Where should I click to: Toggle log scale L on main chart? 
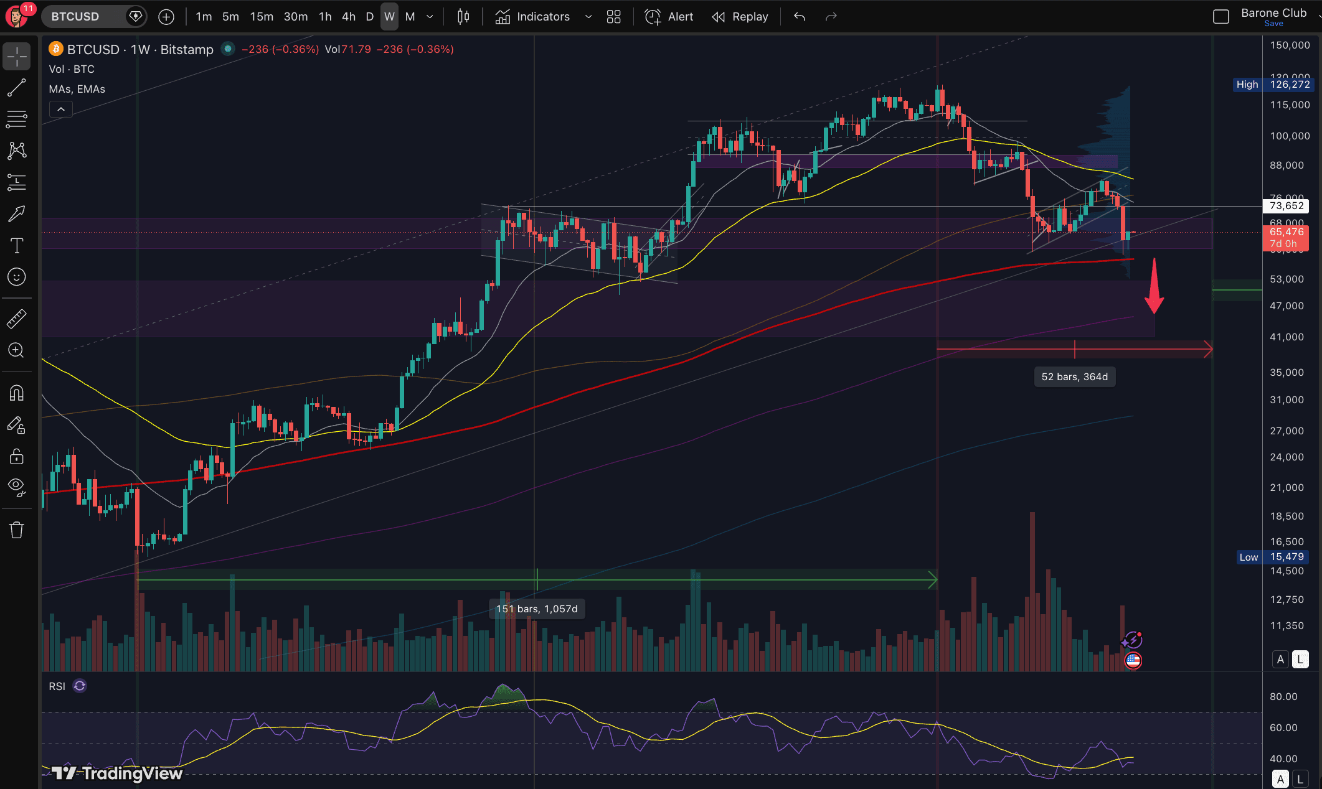click(x=1300, y=660)
